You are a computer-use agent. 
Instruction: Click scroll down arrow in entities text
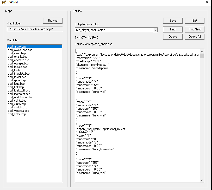pyautogui.click(x=202, y=180)
